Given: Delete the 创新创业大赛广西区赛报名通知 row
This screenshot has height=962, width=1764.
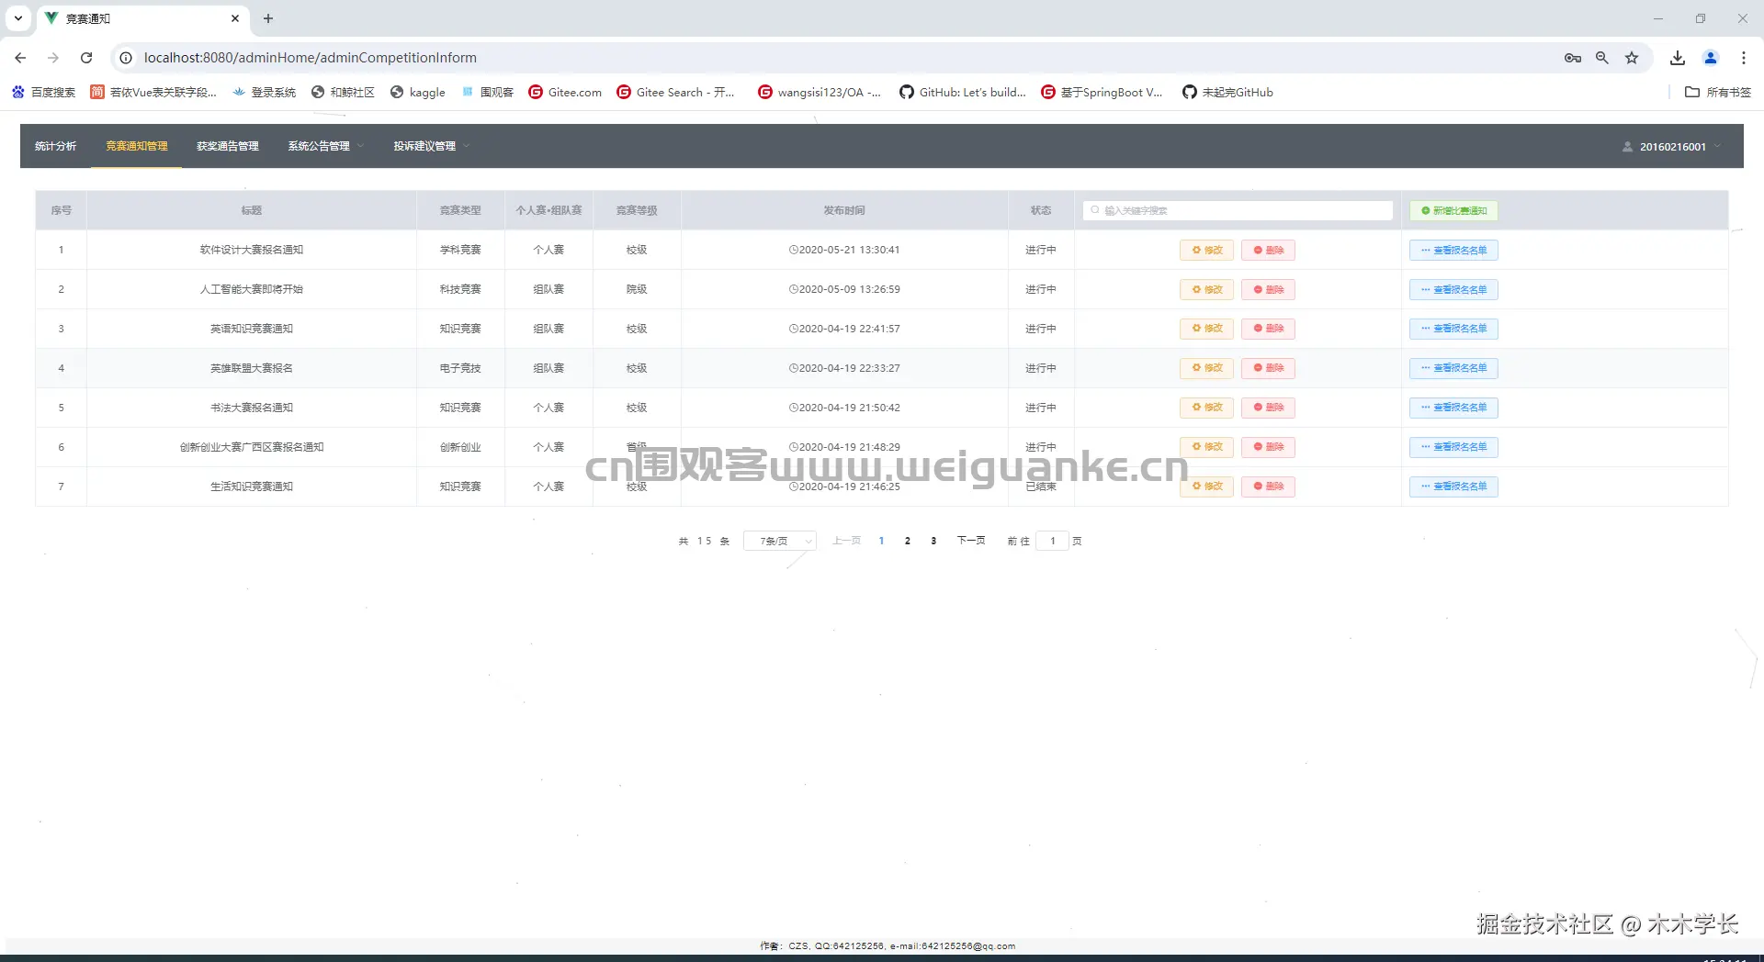Looking at the screenshot, I should pyautogui.click(x=1268, y=447).
